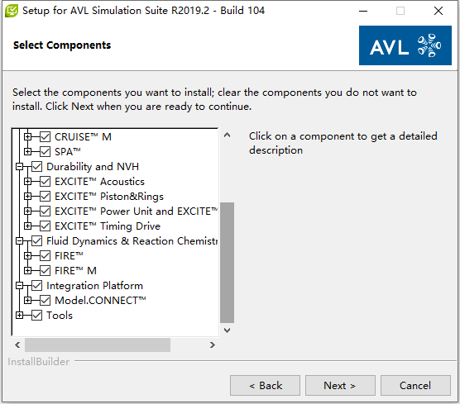Uncheck the Tools component checkbox
The height and width of the screenshot is (404, 460).
click(36, 316)
